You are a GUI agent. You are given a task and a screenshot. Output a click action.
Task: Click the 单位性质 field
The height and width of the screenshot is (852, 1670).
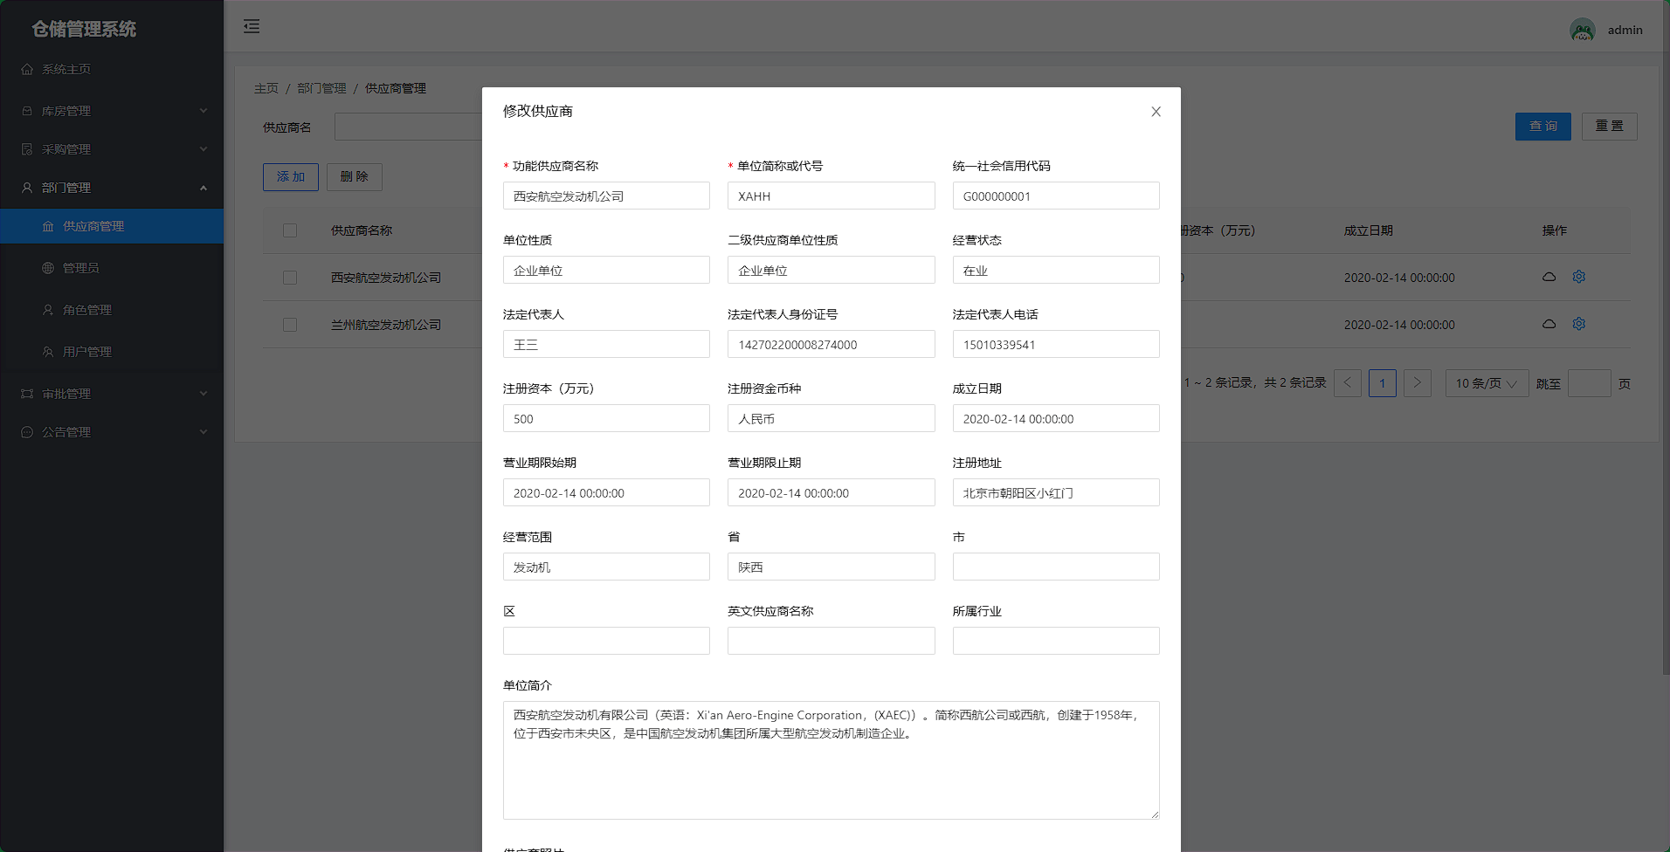606,270
